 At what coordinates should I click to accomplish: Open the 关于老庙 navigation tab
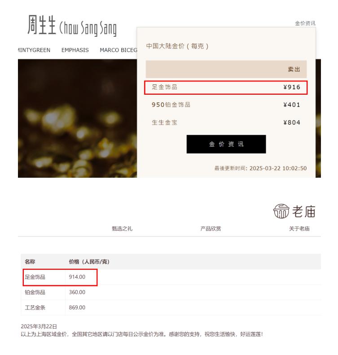coord(299,229)
